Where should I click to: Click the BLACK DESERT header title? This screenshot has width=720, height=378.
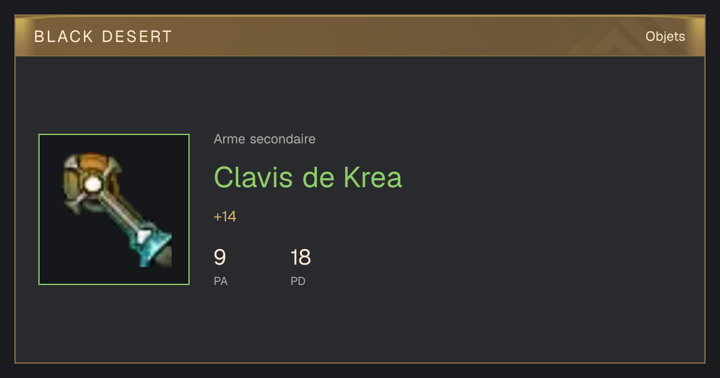pos(103,37)
